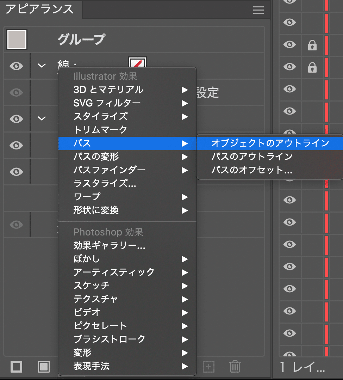Open the パスの変形 submenu
This screenshot has width=343, height=380.
(x=127, y=157)
